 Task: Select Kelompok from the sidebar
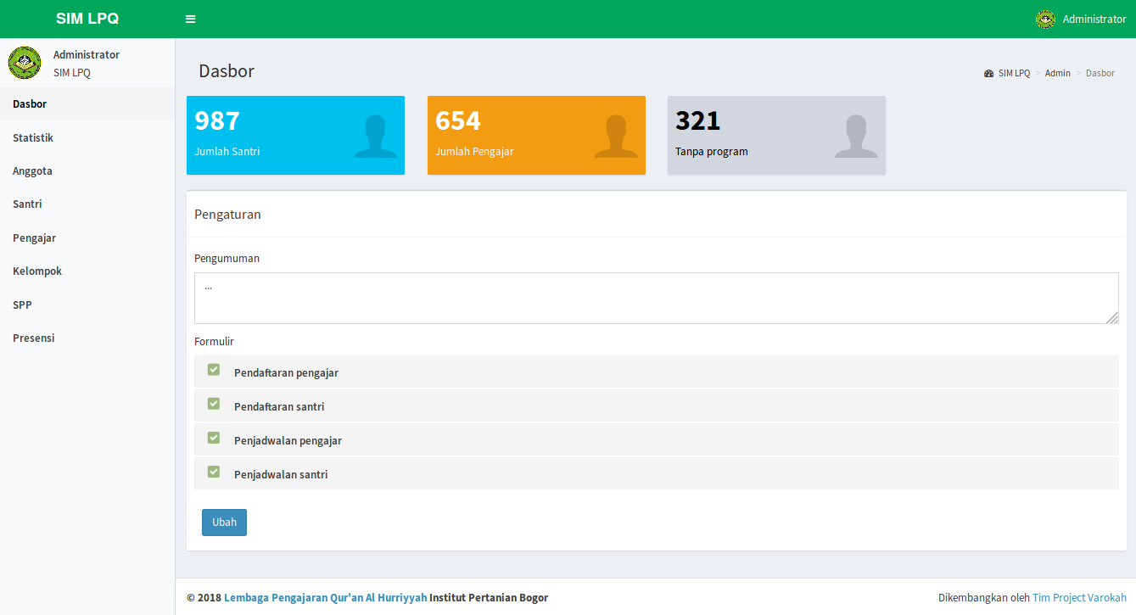tap(37, 271)
